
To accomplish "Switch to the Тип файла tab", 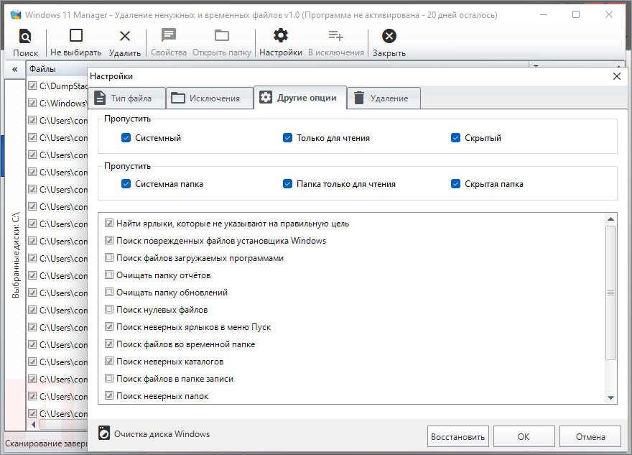I will 126,98.
